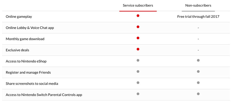232x103 pixels.
Task: Select the Service subscribers column header
Action: (138, 6)
